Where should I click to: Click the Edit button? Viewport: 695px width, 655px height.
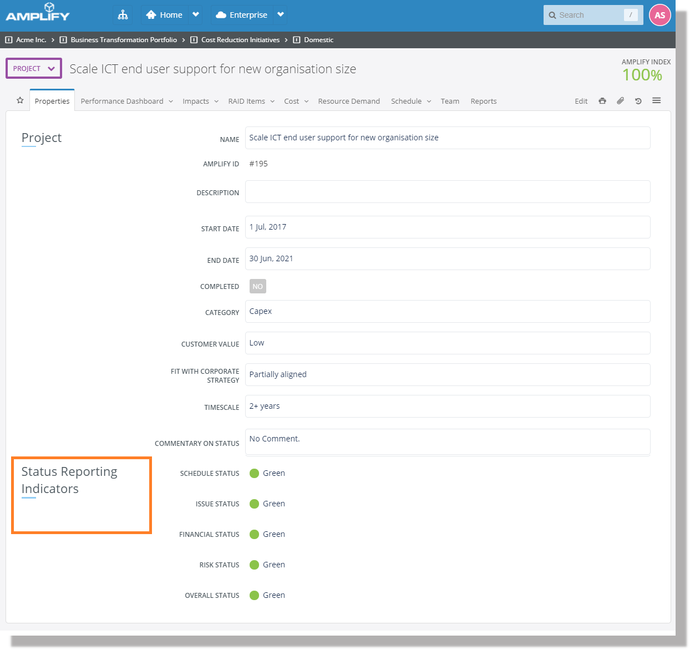(581, 101)
